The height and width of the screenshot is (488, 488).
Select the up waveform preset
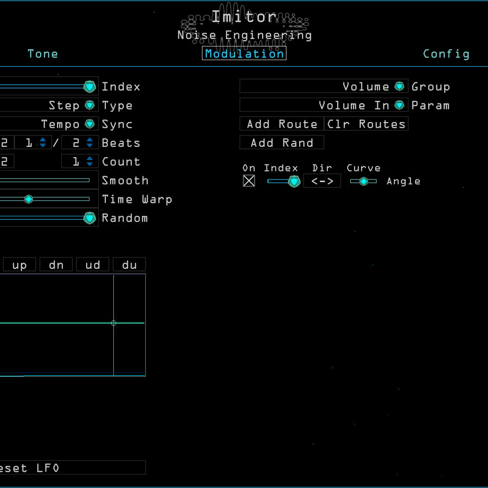[x=20, y=265]
